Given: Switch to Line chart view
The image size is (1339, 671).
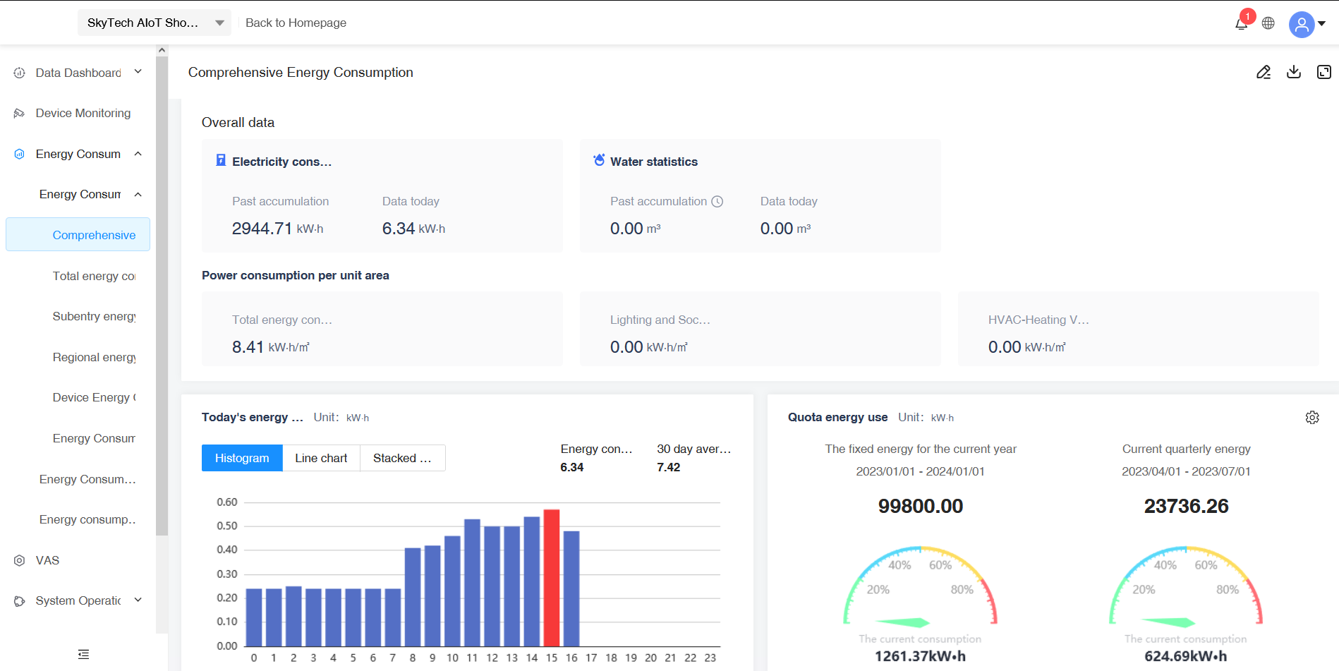Looking at the screenshot, I should tap(321, 458).
